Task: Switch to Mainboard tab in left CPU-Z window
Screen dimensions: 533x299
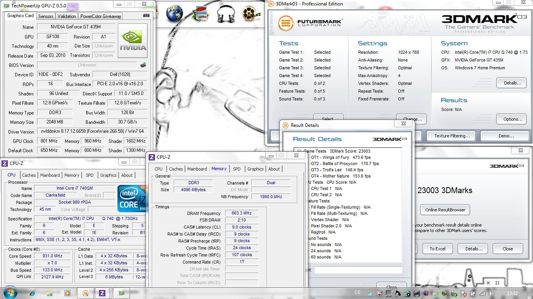Action: click(50, 175)
